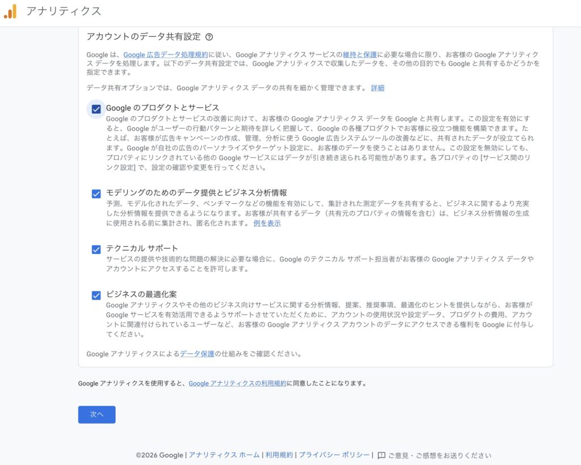Click the feedback speech-bubble icon in footer

click(381, 455)
